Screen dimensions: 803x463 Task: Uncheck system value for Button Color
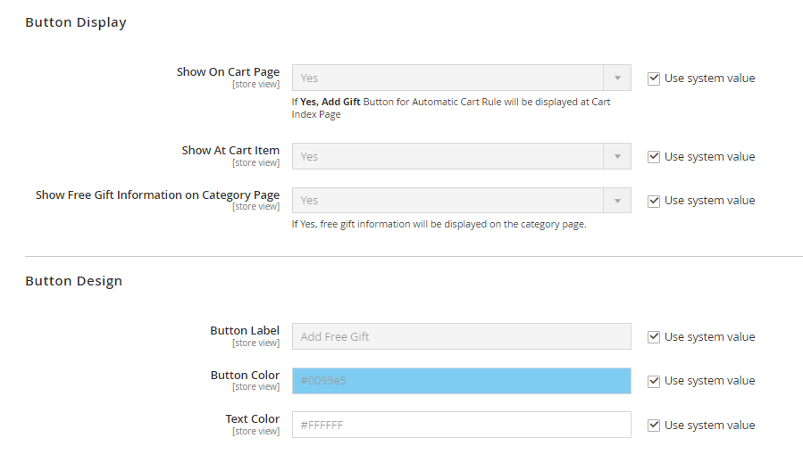tap(654, 381)
